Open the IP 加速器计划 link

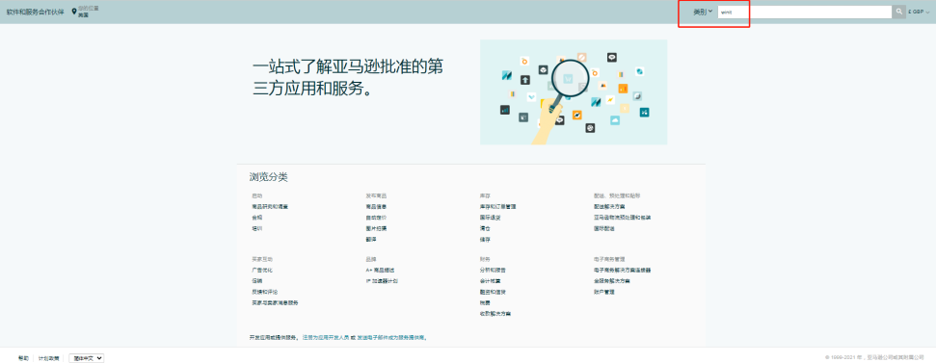pos(382,281)
